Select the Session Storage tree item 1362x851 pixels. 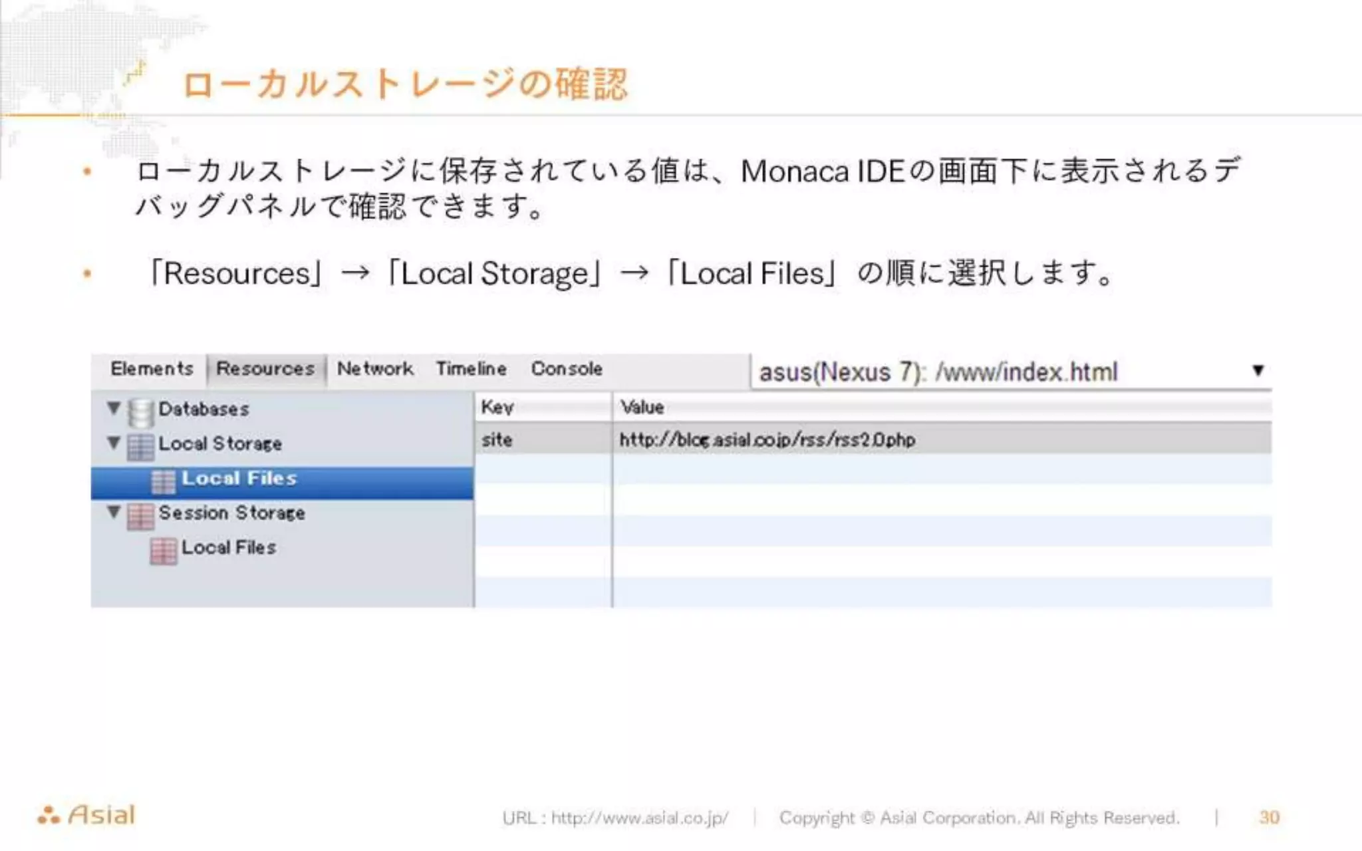[x=231, y=513]
